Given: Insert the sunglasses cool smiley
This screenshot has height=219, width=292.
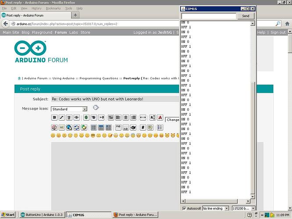Looking at the screenshot, I should pyautogui.click(x=93, y=135).
